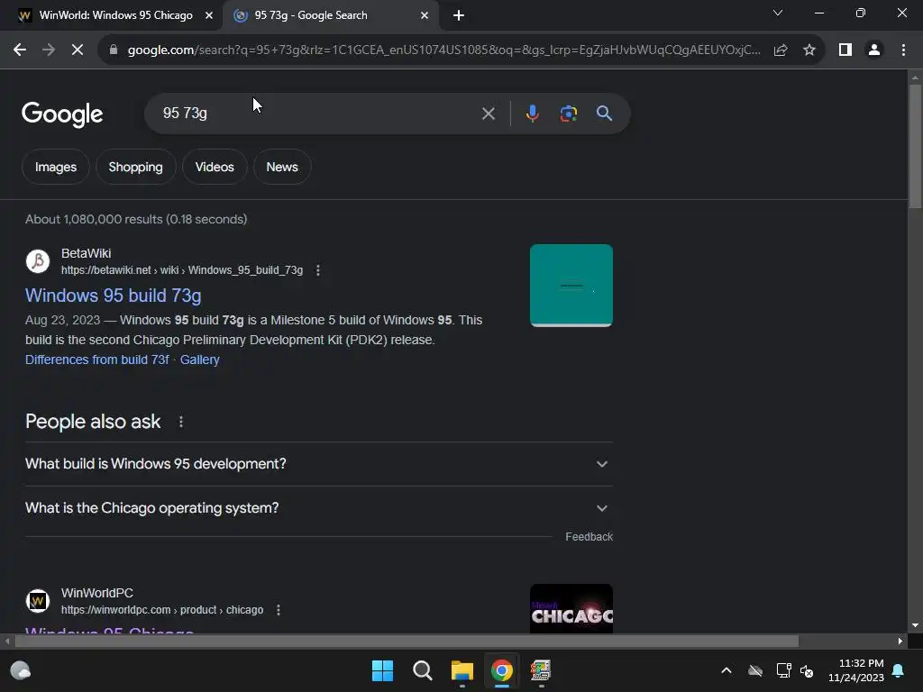Start voice search with microphone
Viewport: 923px width, 692px height.
click(x=532, y=113)
